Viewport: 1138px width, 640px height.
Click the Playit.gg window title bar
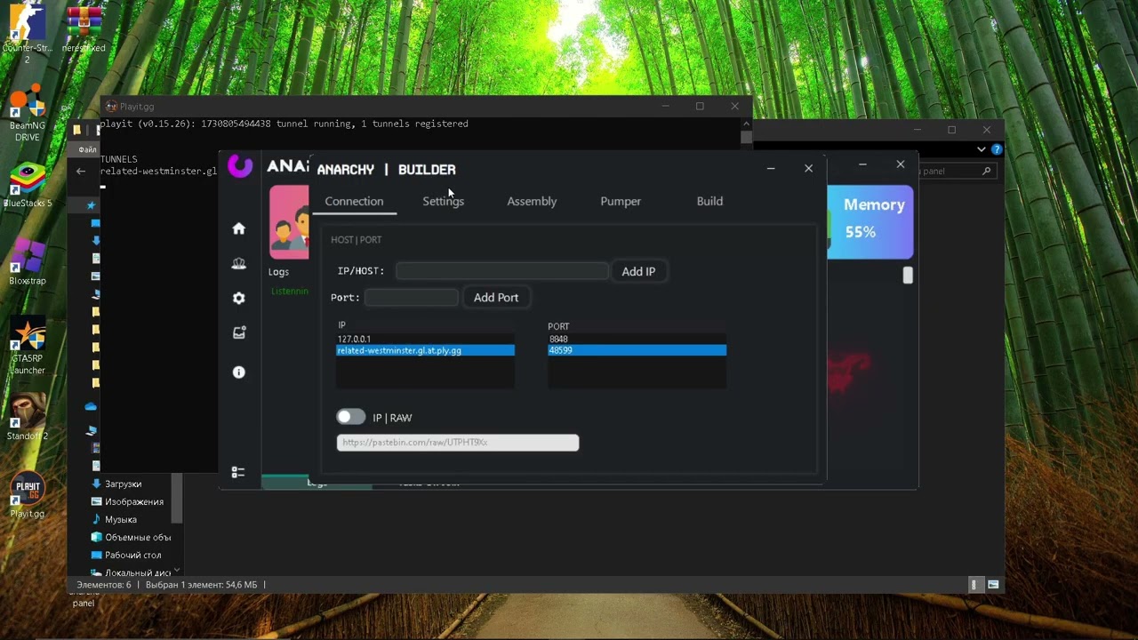(x=427, y=107)
